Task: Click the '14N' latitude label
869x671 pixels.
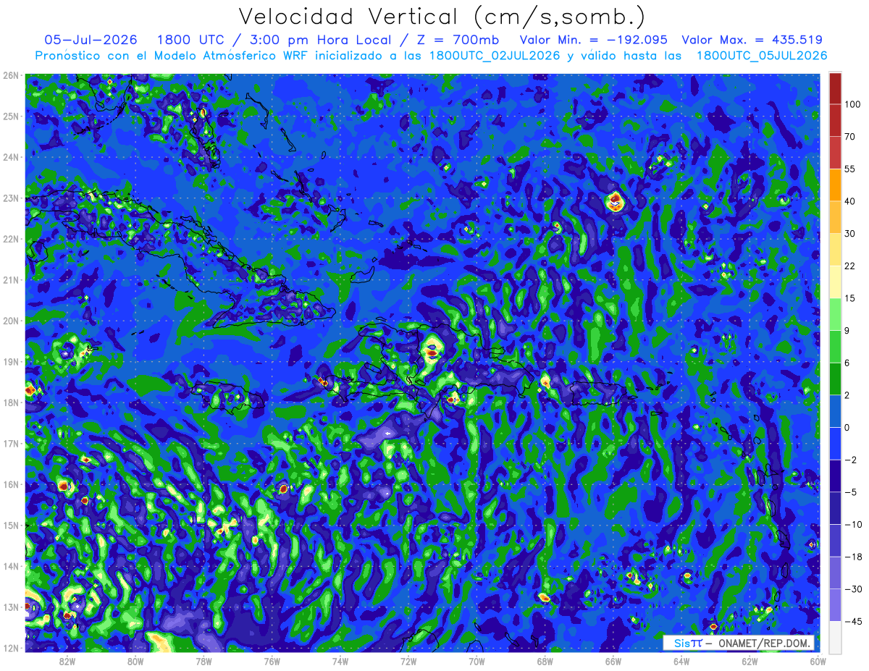Action: pos(11,566)
